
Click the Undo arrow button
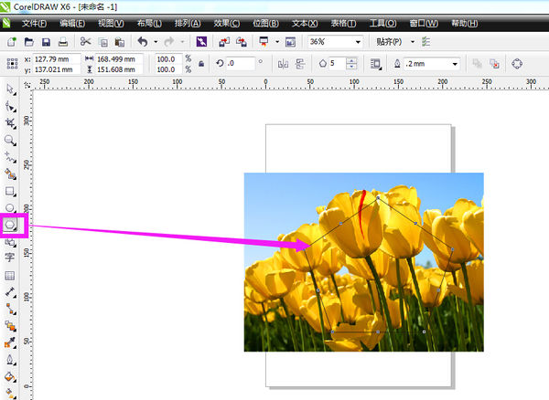tap(142, 42)
